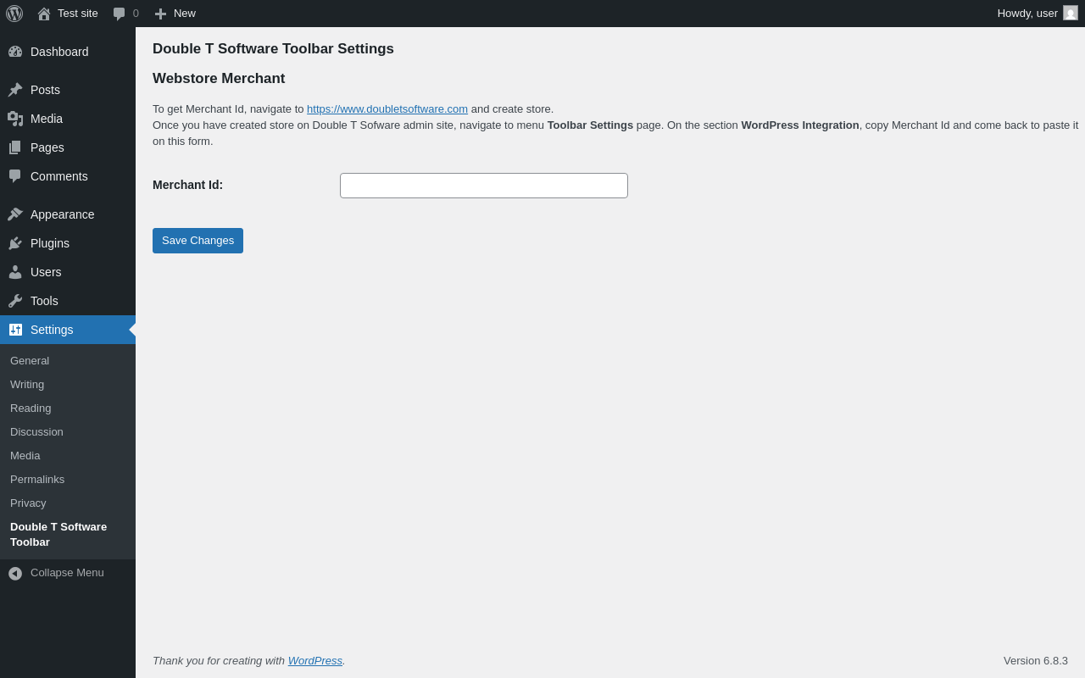Select Double T Software Toolbar submenu item

58,534
